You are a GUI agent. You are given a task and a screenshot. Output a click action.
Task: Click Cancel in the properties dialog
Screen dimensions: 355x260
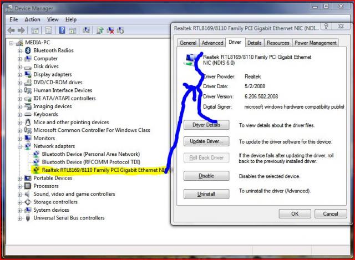(331, 213)
